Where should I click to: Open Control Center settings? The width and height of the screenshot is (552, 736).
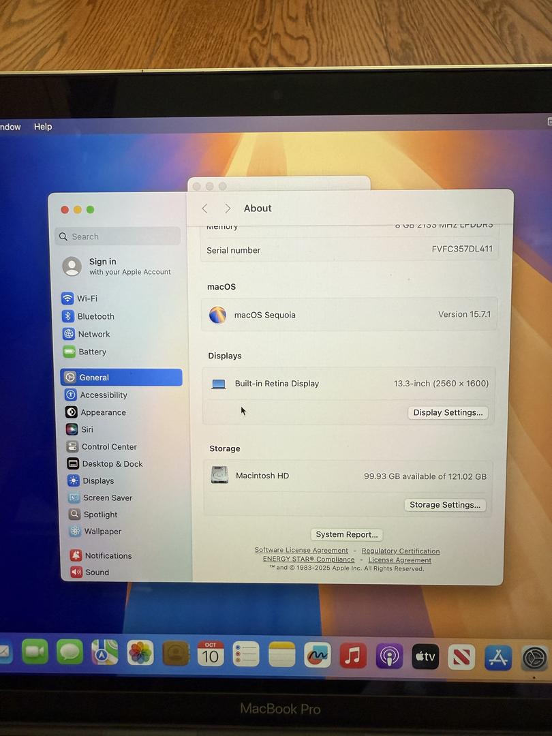click(108, 447)
